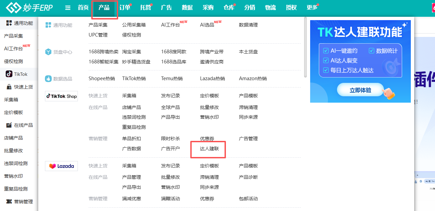Screen dimensions: 435x211
Task: Open 妙手精选货盘 link
Action: click(x=136, y=62)
